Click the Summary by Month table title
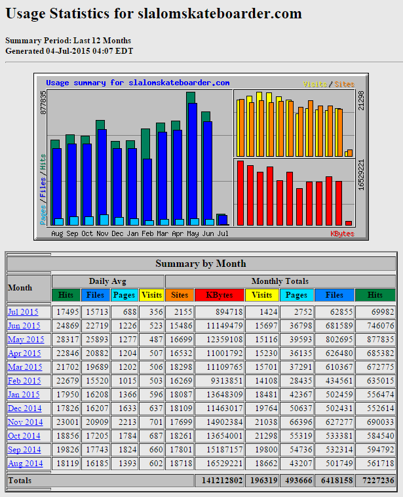 coord(201,264)
